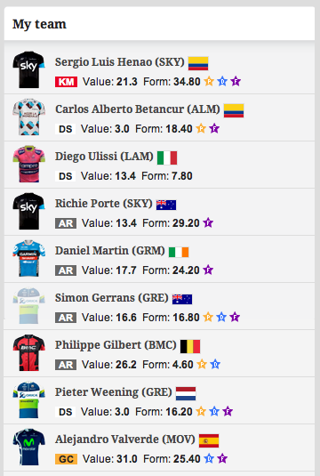Click the Belgian flag next to Philippe Gilbert

pyautogui.click(x=190, y=346)
